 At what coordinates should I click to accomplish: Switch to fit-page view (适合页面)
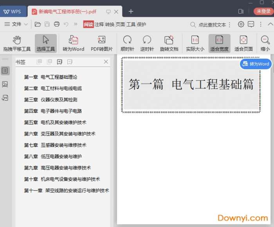243,43
